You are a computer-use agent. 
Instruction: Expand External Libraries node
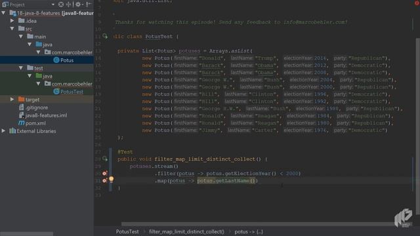(x=3, y=131)
